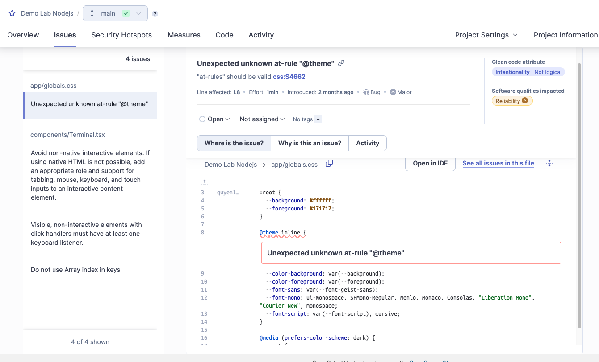Open the css:S4662 rule link

coord(289,77)
